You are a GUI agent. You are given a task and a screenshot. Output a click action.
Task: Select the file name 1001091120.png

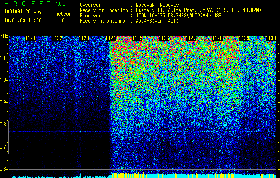point(23,12)
